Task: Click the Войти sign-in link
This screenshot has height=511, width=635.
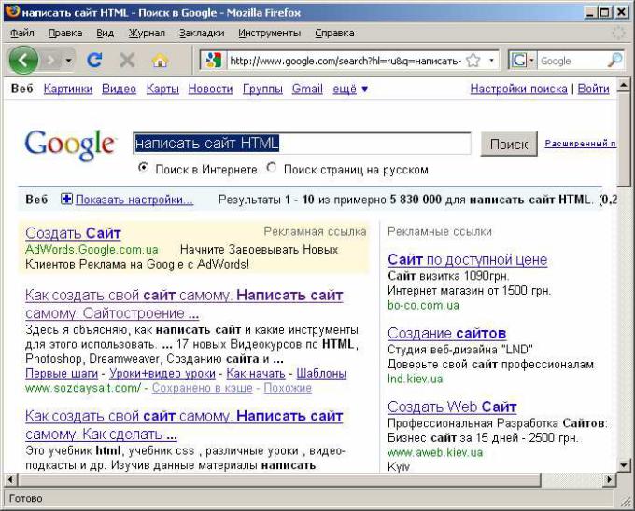Action: coord(593,89)
